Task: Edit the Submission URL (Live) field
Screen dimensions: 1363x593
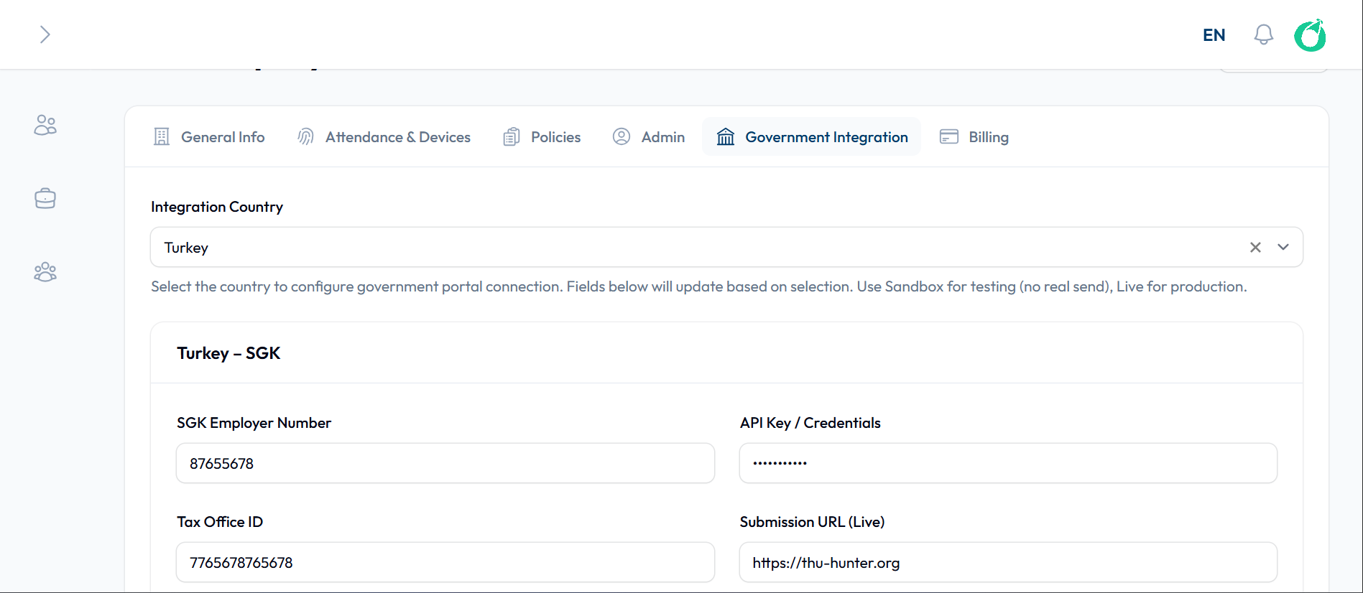Action: [1007, 563]
